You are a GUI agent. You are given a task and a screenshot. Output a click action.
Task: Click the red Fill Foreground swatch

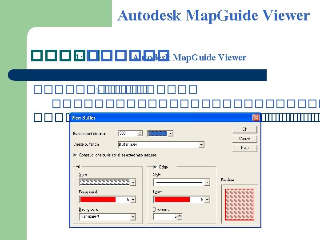click(98, 200)
